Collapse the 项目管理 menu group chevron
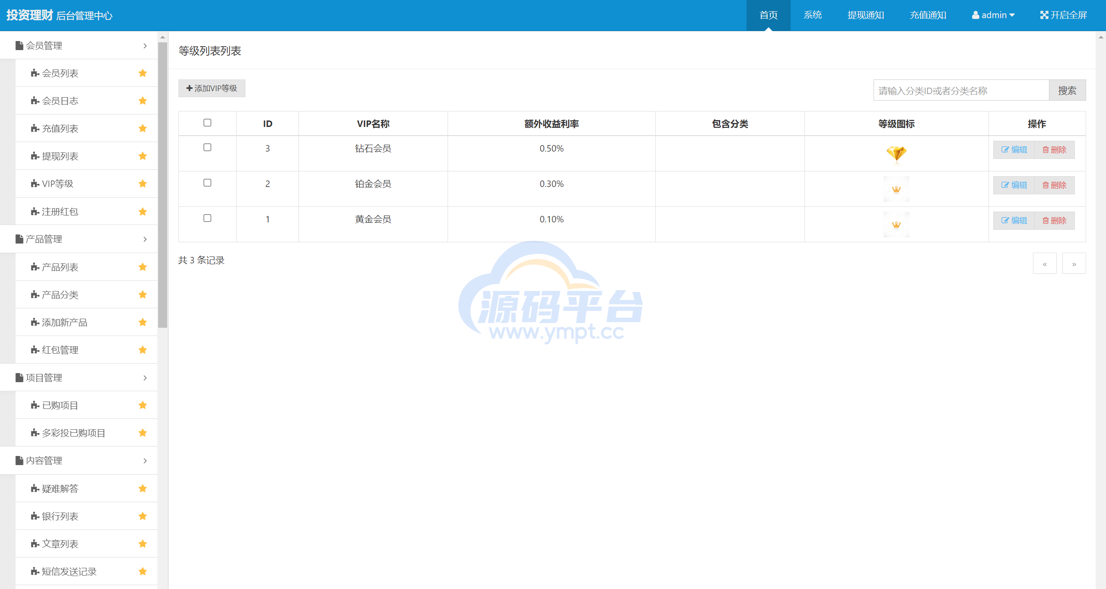1106x589 pixels. tap(145, 377)
